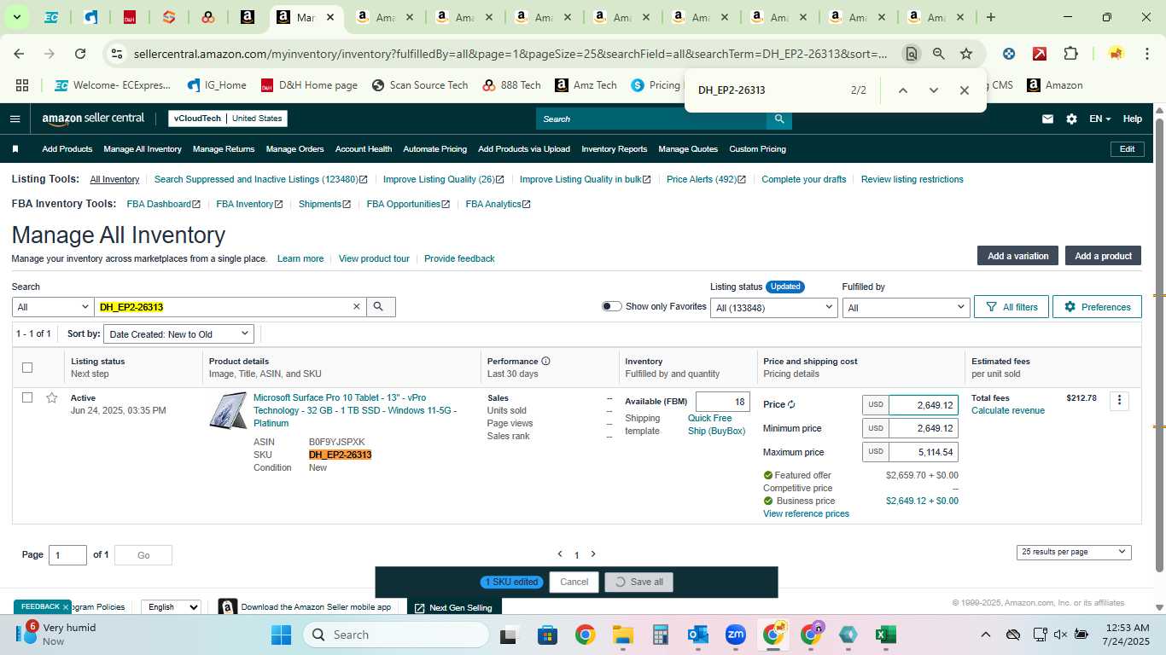Open Manage Returns menu item
The height and width of the screenshot is (655, 1166).
coord(224,149)
